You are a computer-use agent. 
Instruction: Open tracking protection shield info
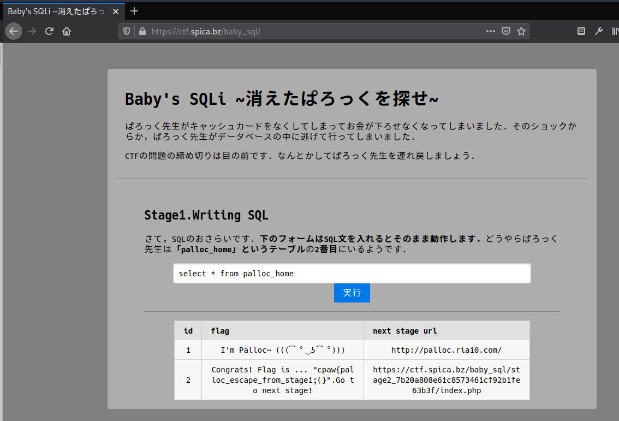click(127, 32)
